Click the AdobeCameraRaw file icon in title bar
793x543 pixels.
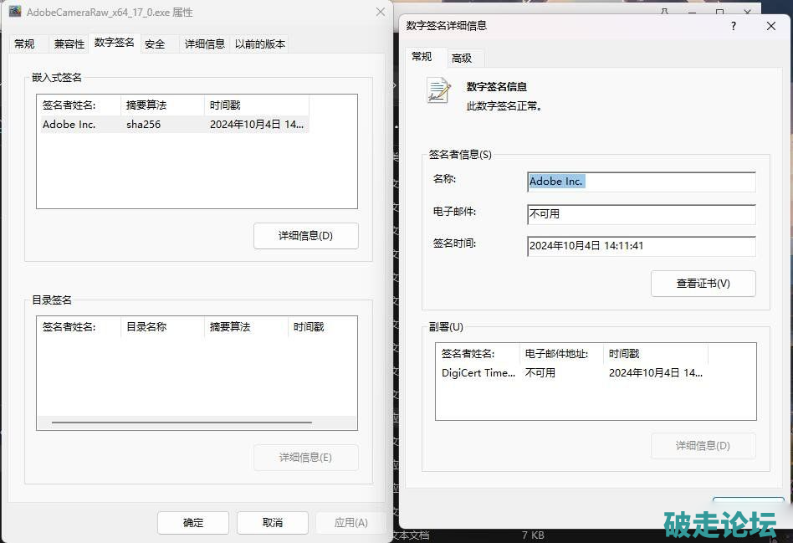(x=15, y=12)
